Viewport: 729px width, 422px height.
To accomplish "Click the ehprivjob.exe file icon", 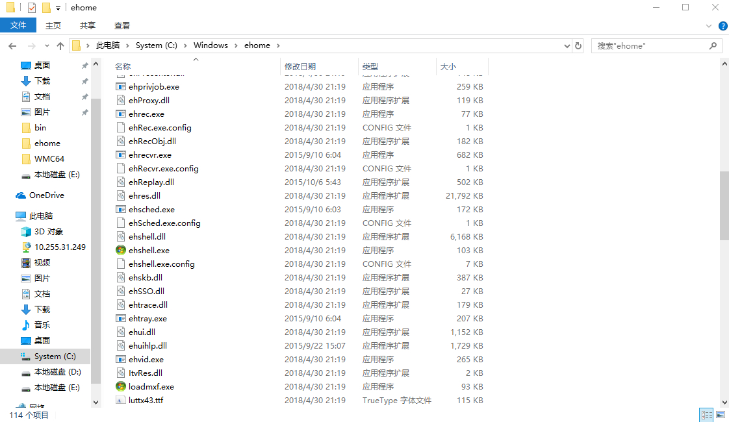I will [x=121, y=86].
